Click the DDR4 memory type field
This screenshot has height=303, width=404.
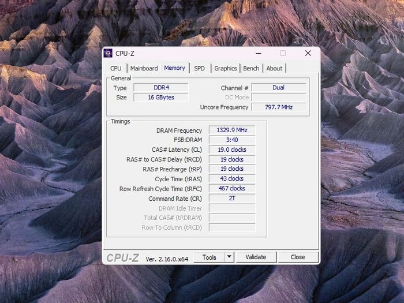(x=161, y=88)
